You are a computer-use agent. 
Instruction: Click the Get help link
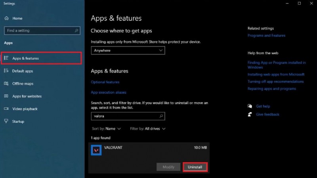coord(263,106)
